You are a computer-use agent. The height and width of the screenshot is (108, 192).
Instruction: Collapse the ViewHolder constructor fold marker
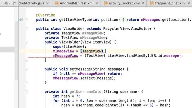click(26, 42)
